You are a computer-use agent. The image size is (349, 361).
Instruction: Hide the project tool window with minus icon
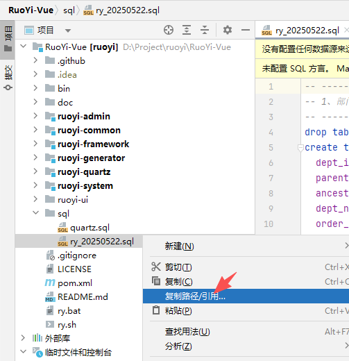[x=246, y=30]
